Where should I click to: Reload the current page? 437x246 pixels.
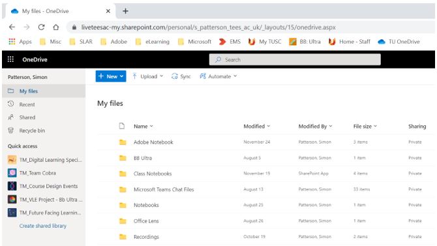point(42,27)
